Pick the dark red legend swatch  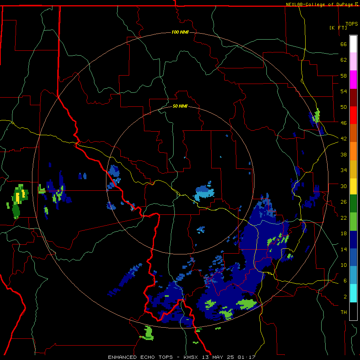click(353, 98)
